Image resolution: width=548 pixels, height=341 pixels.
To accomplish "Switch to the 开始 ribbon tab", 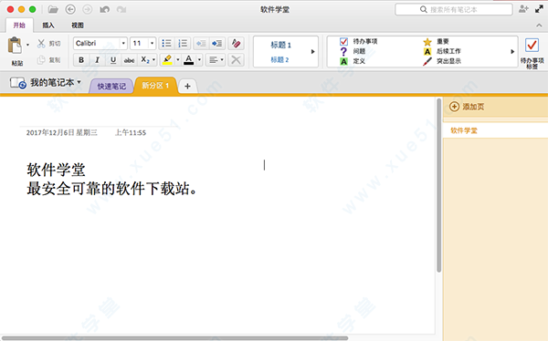I will click(19, 26).
